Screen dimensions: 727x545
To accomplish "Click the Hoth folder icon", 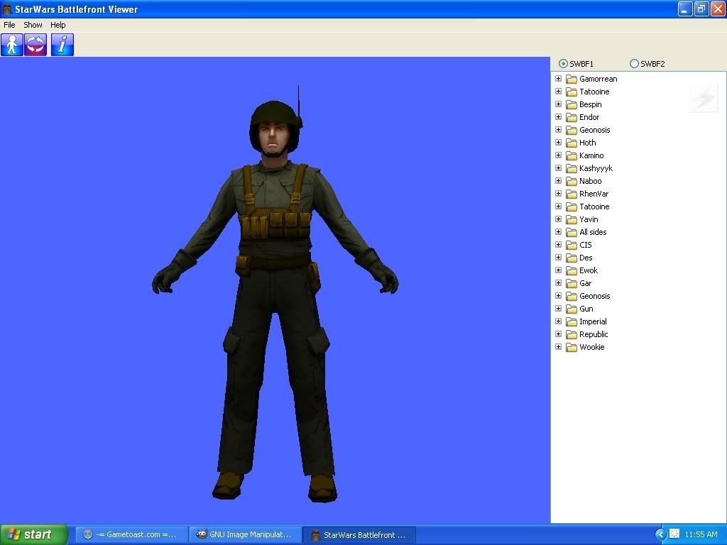I will pyautogui.click(x=572, y=143).
